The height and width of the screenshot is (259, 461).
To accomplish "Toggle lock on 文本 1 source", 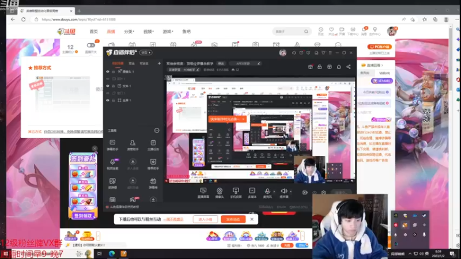I will [113, 86].
